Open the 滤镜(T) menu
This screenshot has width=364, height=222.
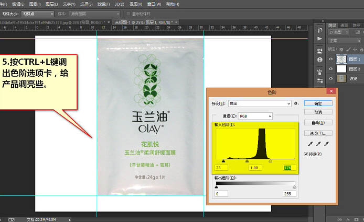point(103,4)
